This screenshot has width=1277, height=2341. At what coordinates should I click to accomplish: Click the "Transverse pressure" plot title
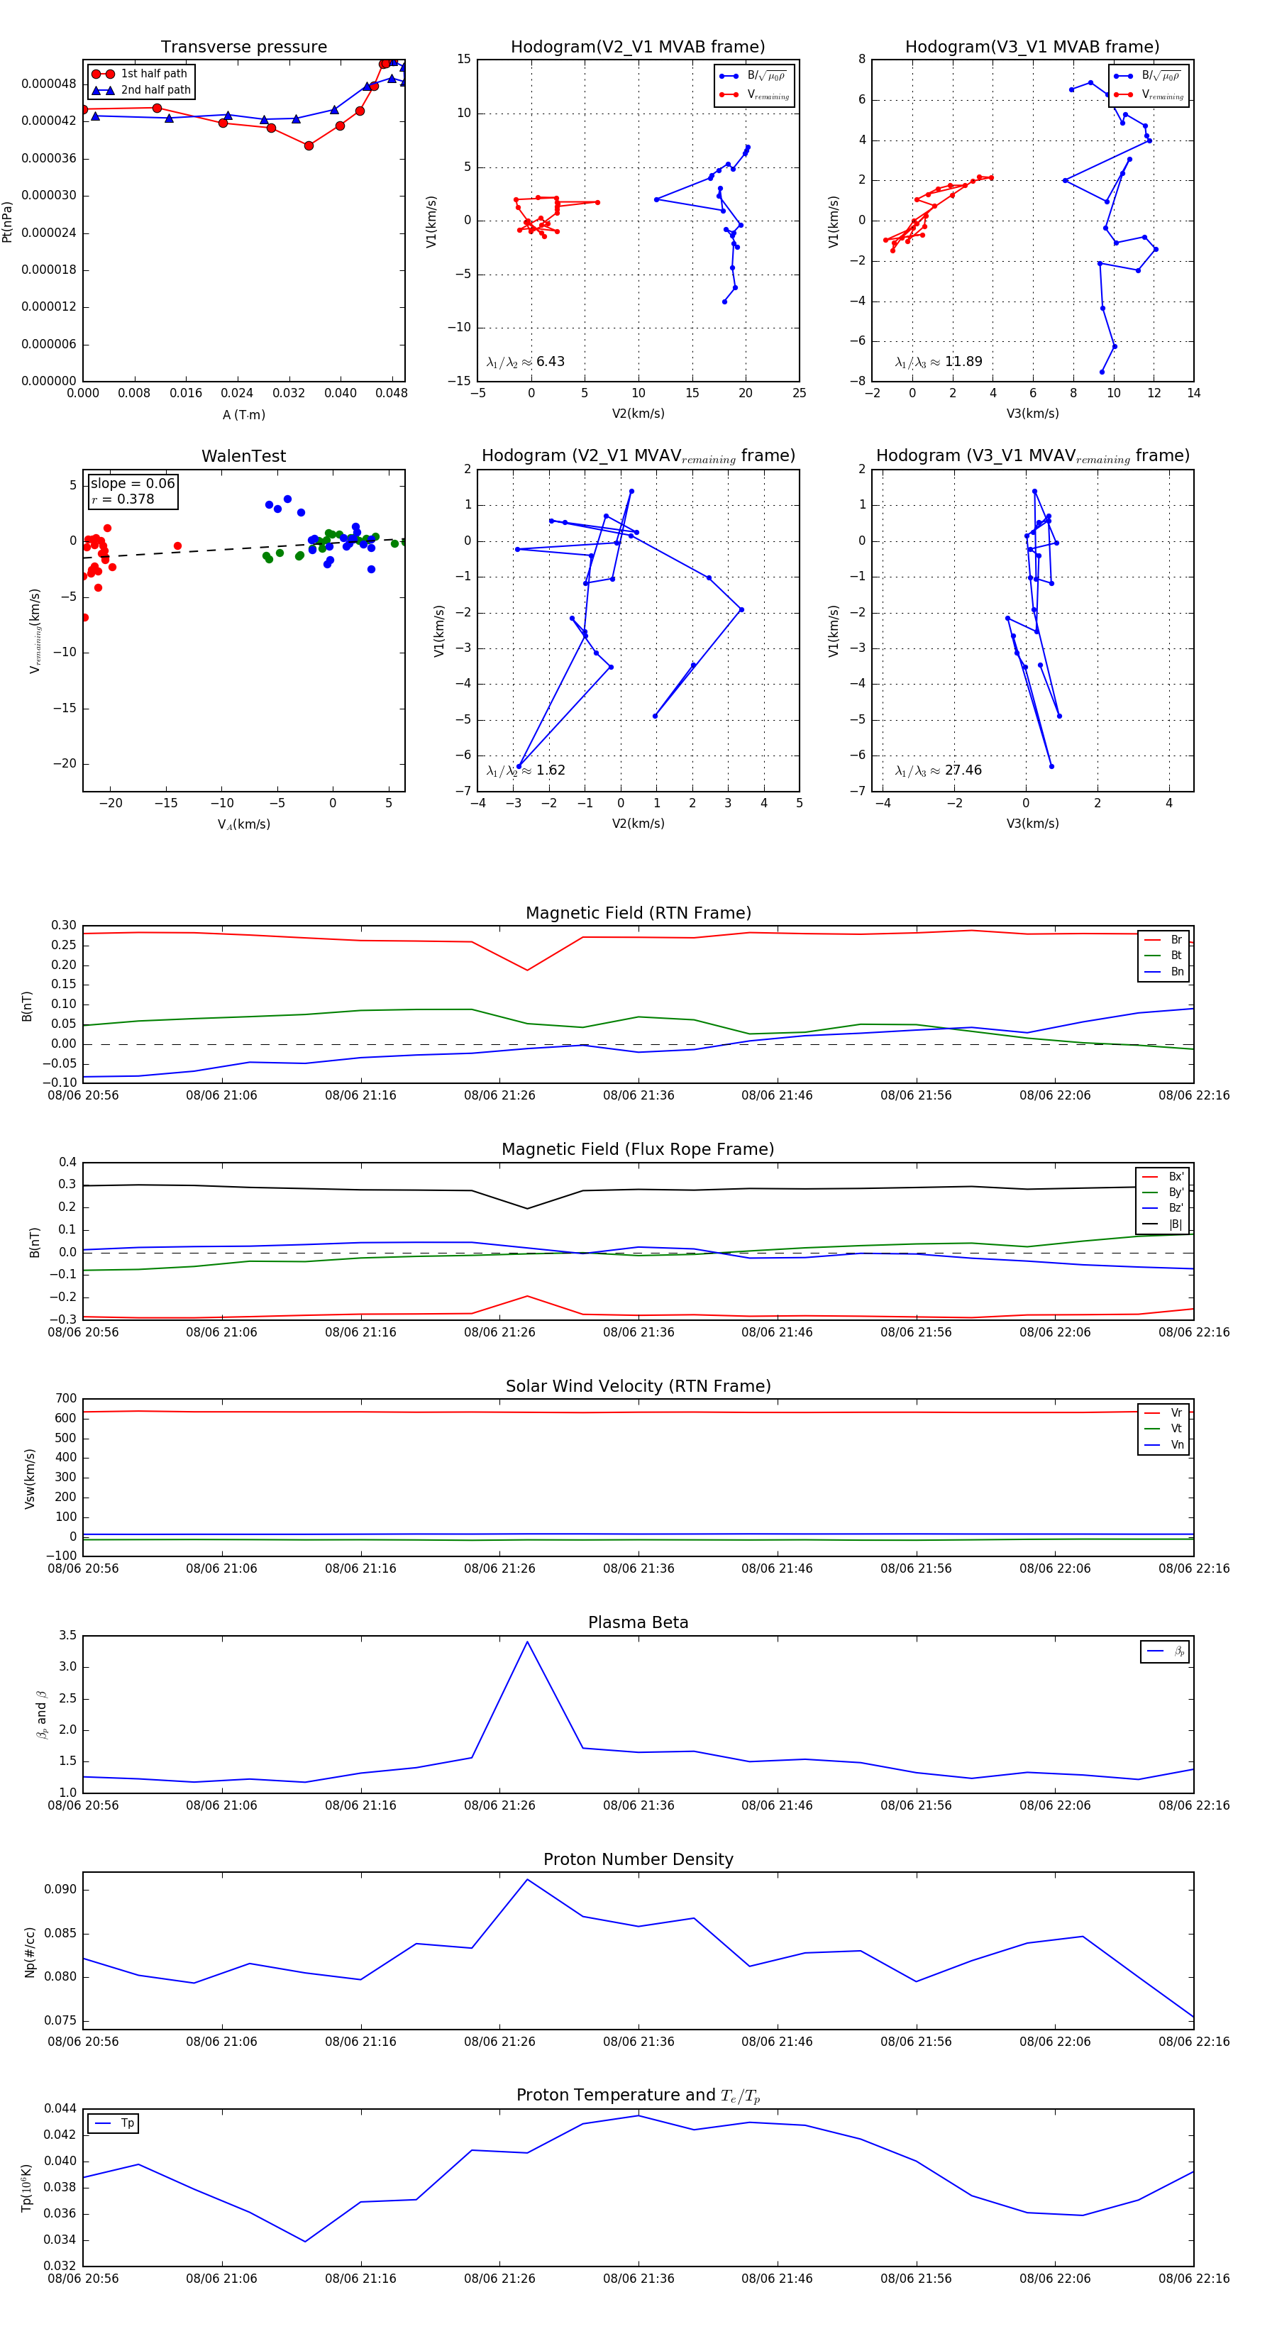(243, 48)
